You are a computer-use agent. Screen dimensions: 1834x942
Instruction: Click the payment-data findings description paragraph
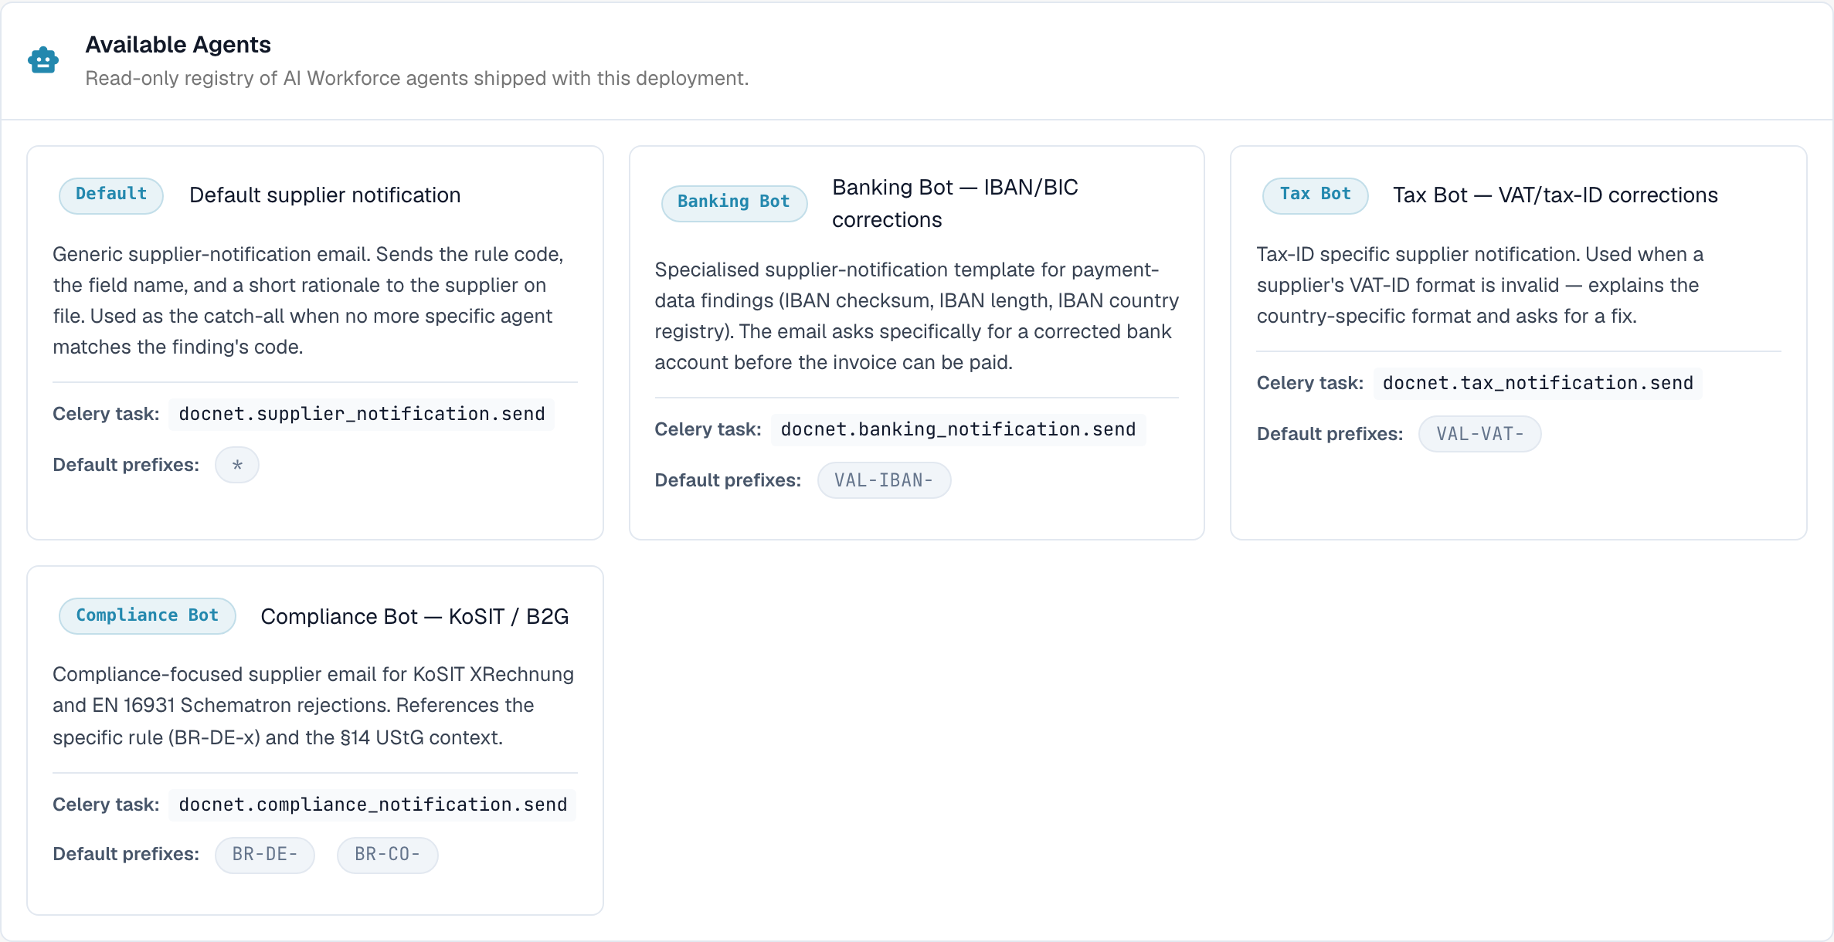point(916,316)
